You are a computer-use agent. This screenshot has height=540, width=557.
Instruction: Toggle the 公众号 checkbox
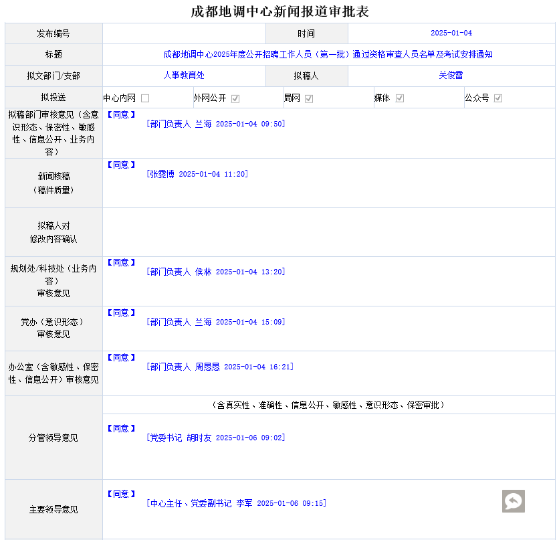coord(498,98)
